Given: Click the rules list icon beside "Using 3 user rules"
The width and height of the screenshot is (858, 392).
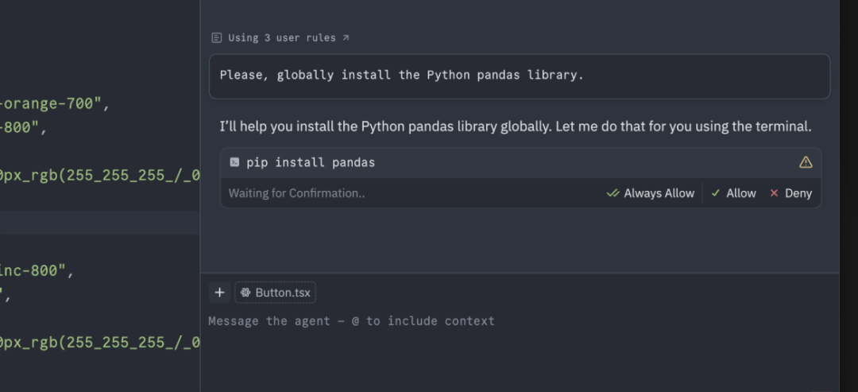Looking at the screenshot, I should point(217,38).
